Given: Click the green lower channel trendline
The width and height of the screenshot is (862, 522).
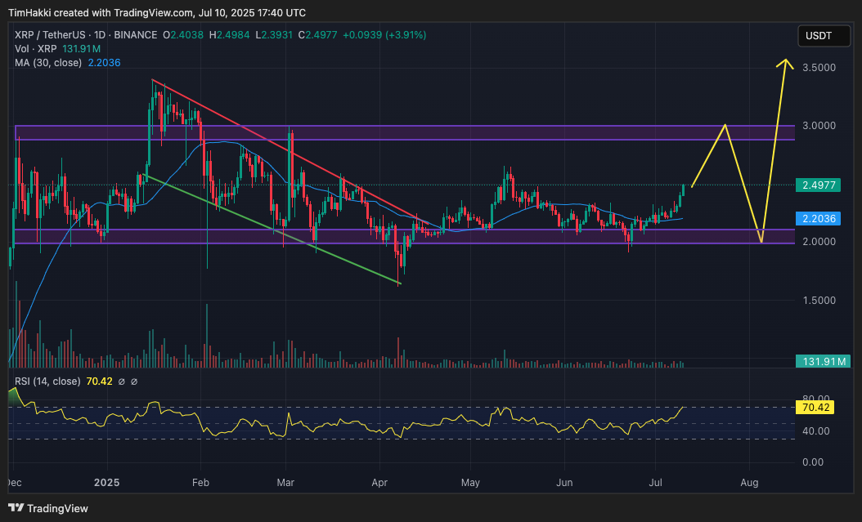Looking at the screenshot, I should [272, 230].
